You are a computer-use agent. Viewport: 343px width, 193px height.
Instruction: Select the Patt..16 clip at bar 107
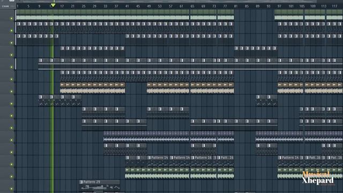click(x=313, y=161)
